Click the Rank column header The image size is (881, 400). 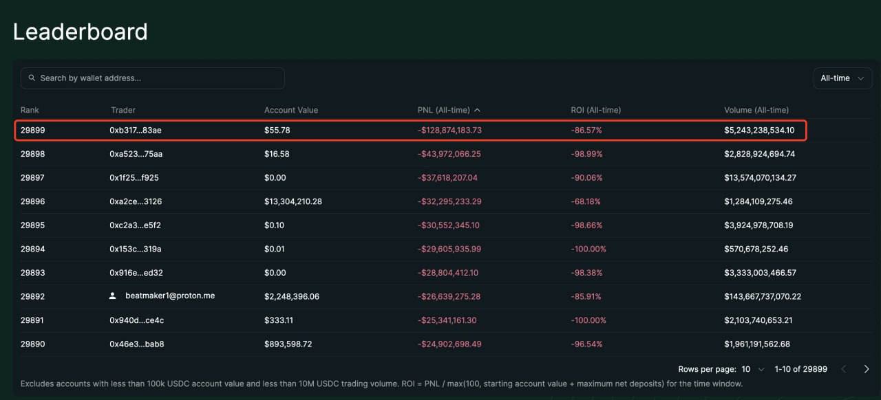coord(30,110)
